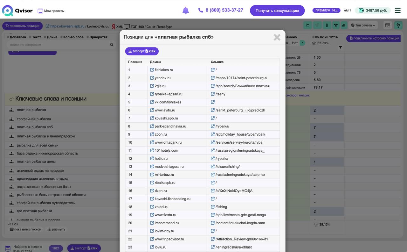Open filter under 05.02.26 date column
The image size is (407, 252).
(x=340, y=47)
